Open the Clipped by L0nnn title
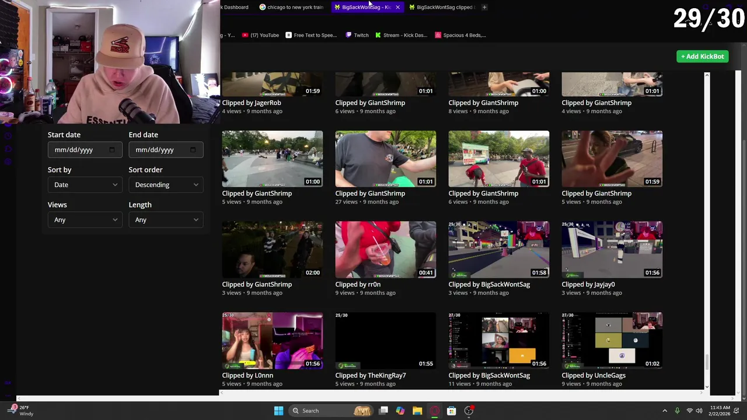The height and width of the screenshot is (420, 747). pos(247,376)
